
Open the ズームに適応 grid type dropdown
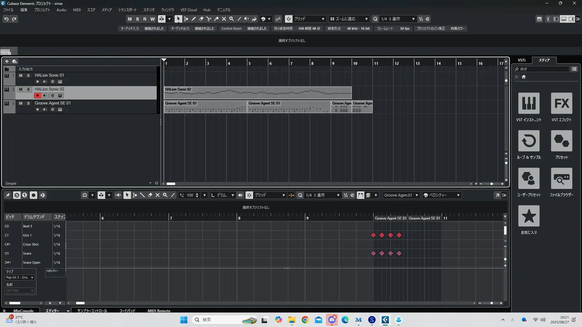pos(349,19)
